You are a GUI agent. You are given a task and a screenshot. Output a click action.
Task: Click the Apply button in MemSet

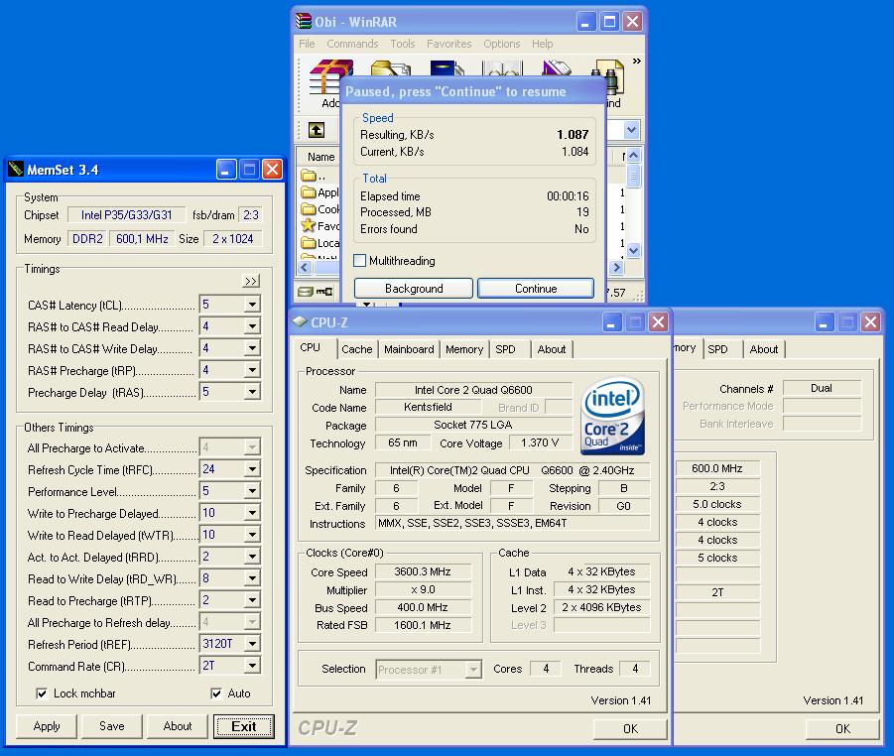[x=47, y=726]
